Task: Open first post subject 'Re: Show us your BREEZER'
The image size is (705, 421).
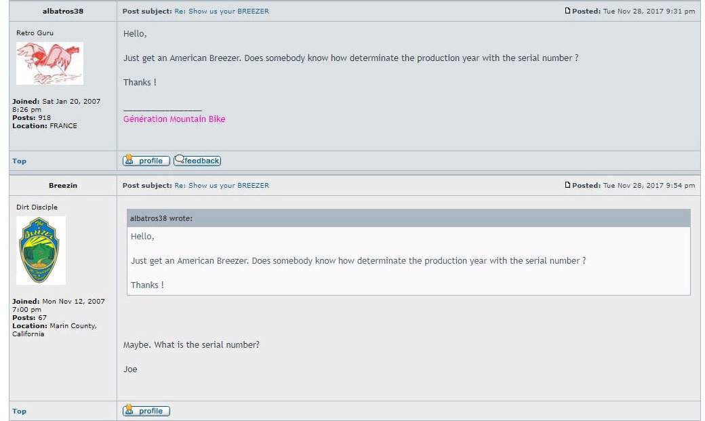Action: coord(222,12)
